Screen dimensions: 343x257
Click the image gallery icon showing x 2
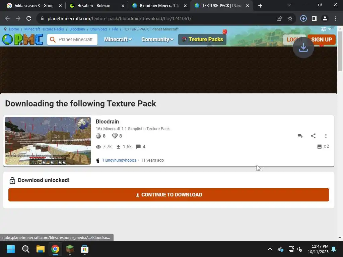click(319, 147)
